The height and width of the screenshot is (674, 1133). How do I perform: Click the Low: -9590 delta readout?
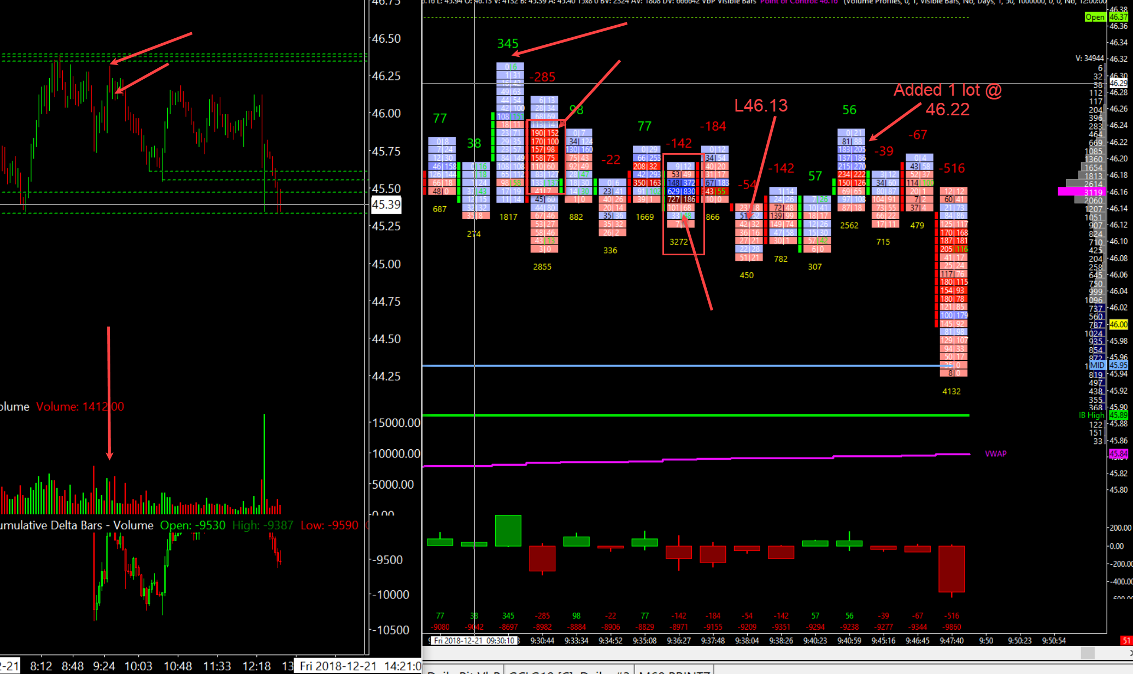point(329,525)
